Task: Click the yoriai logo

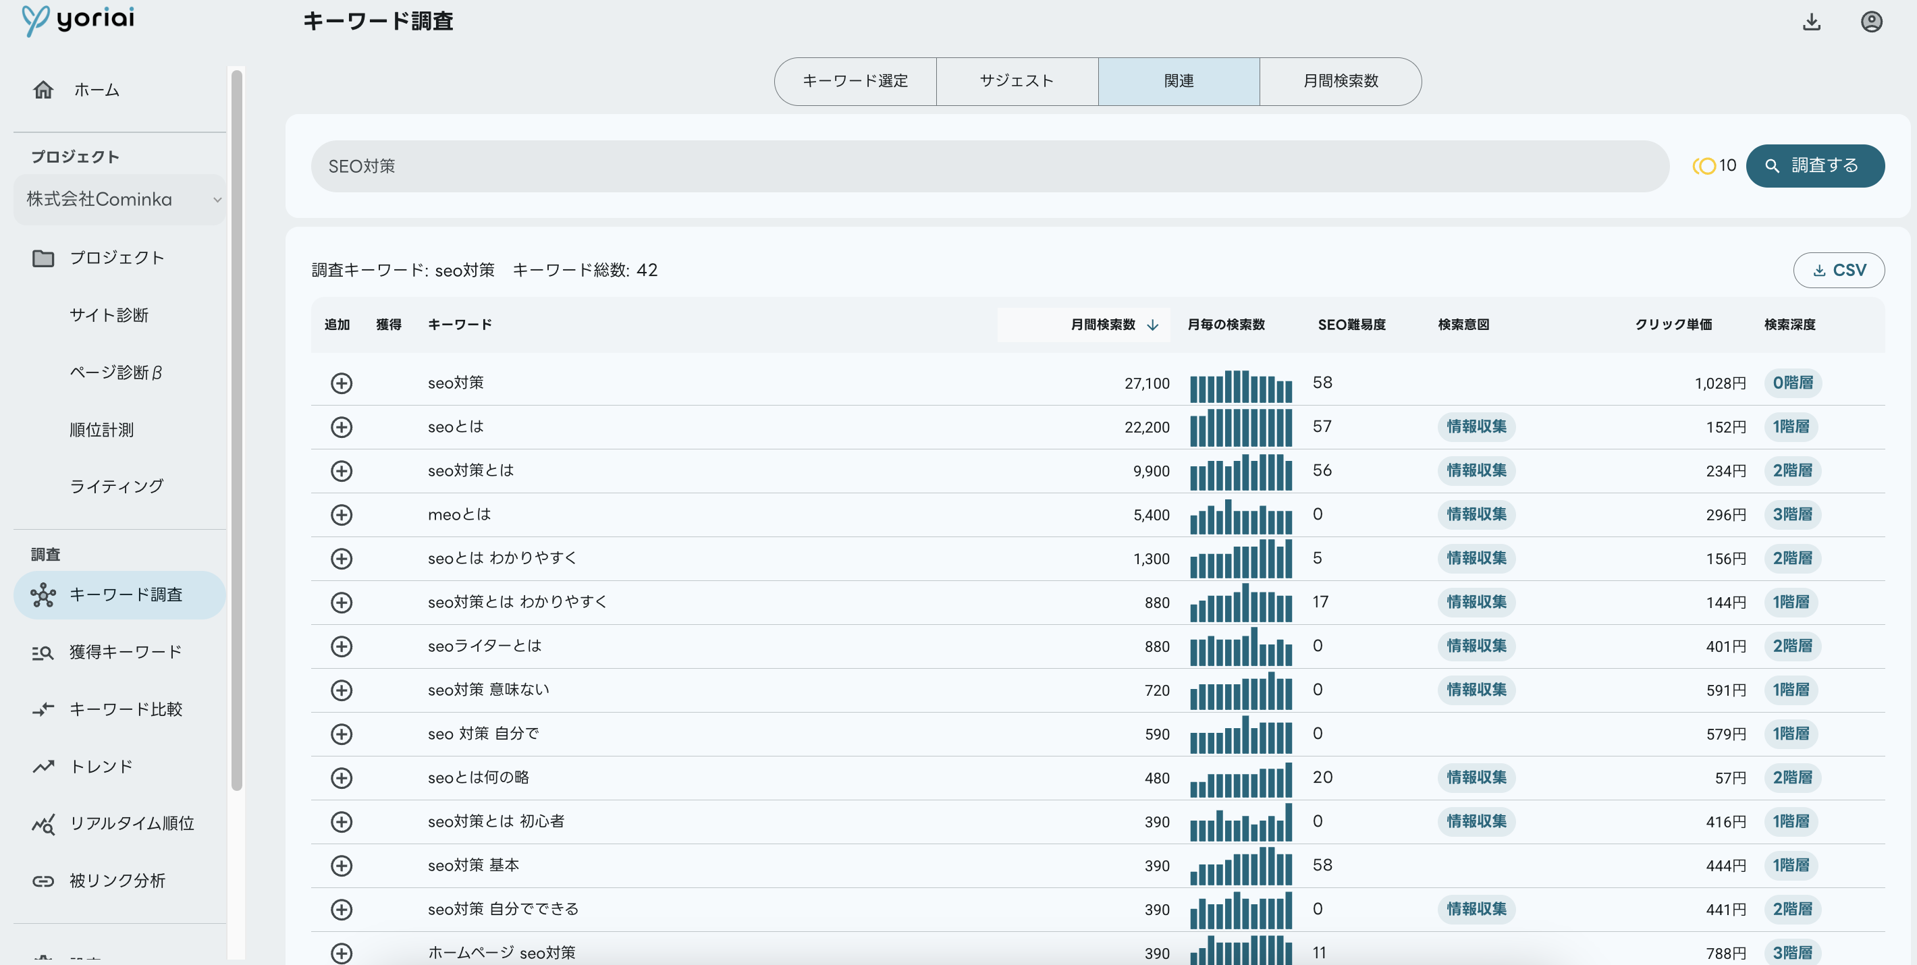Action: tap(78, 20)
